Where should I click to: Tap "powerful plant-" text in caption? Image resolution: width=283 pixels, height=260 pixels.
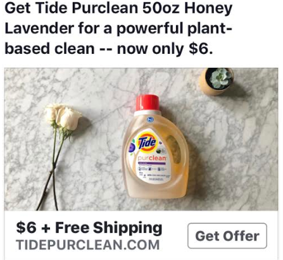174,28
